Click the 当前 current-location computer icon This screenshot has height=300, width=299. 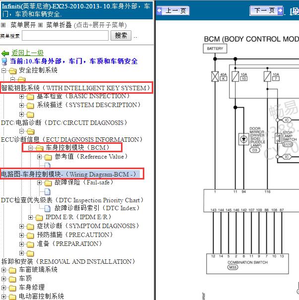click(4, 61)
